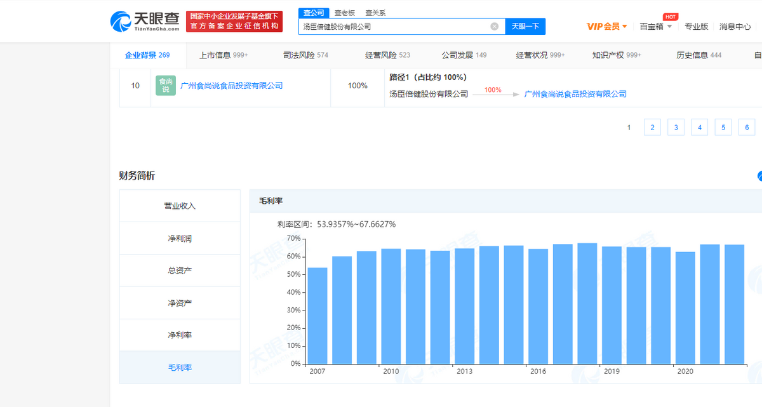Expand the 百宝箱 menu
This screenshot has height=407, width=762.
point(655,27)
